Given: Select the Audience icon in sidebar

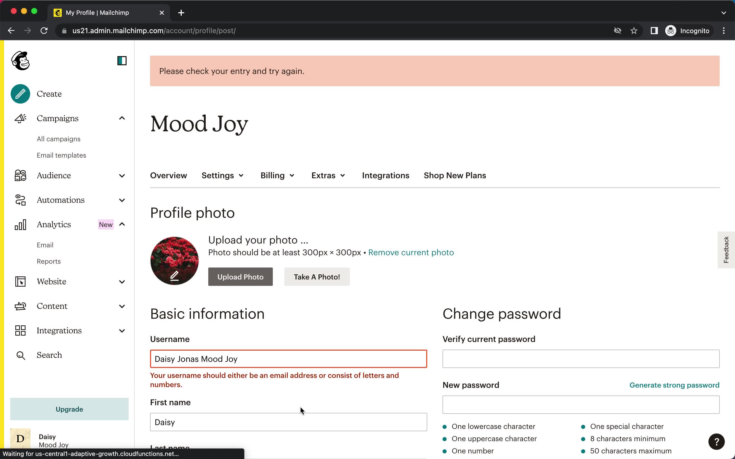Looking at the screenshot, I should 20,175.
